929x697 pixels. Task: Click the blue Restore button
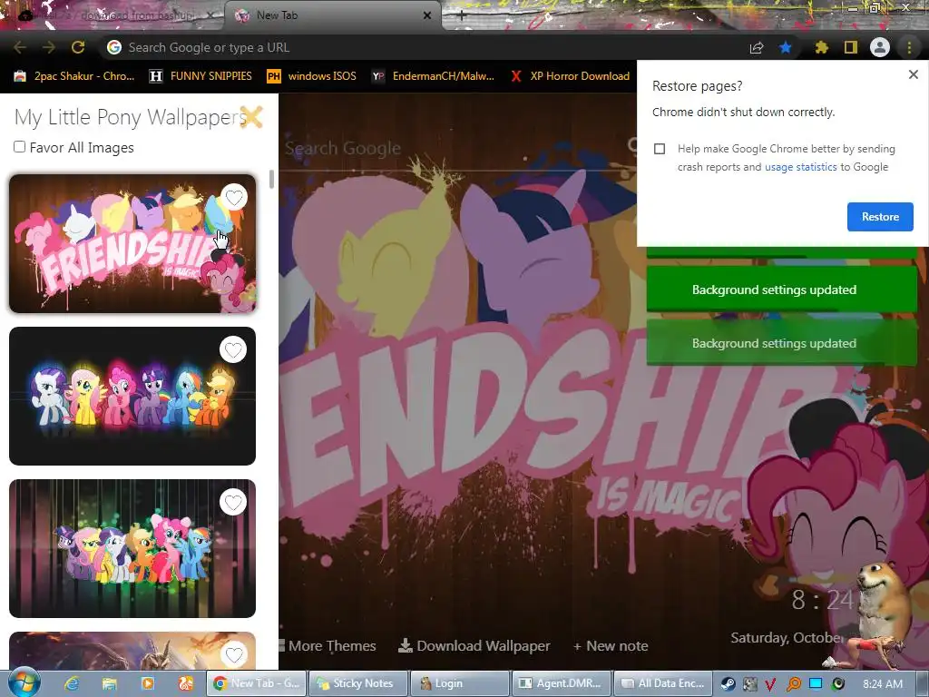[x=880, y=217]
